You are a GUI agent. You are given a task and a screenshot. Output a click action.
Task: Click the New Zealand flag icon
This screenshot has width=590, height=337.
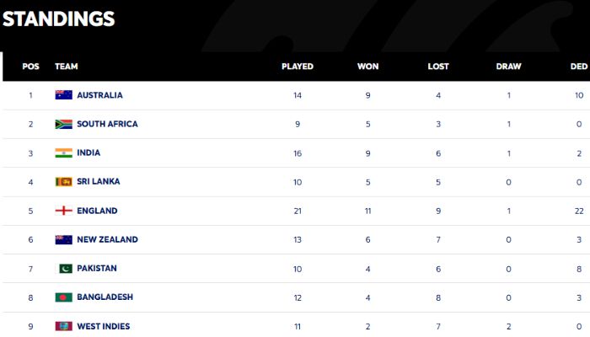coord(63,239)
